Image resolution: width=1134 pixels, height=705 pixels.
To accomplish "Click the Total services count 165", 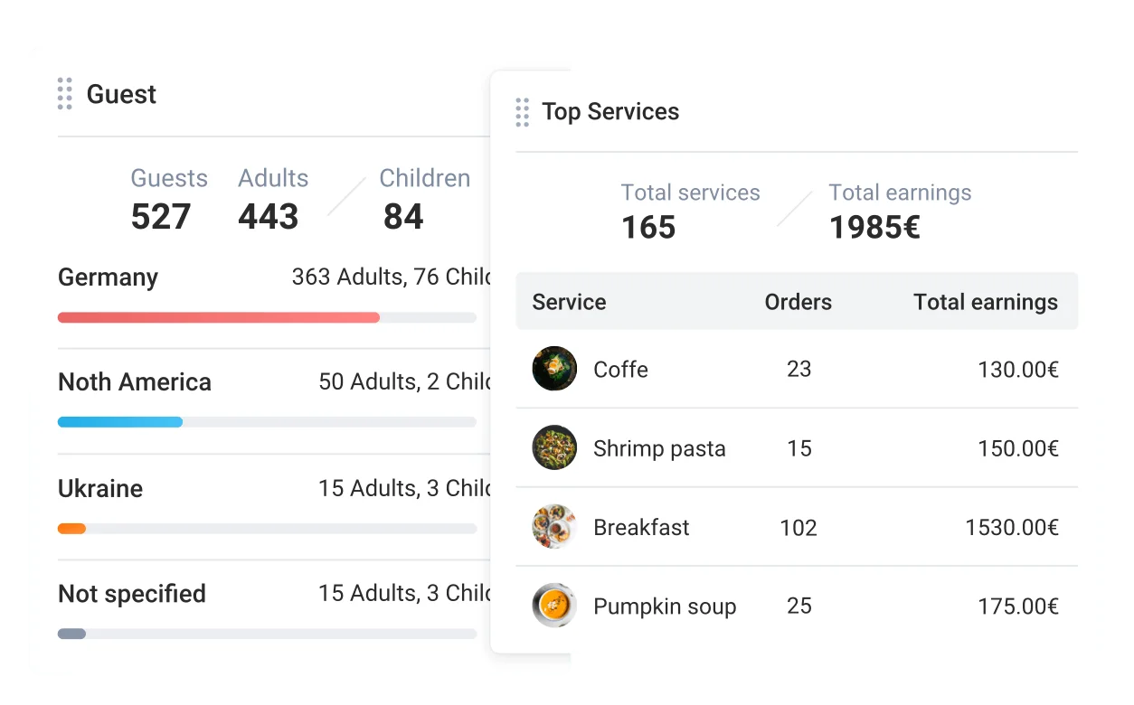I will coord(648,228).
